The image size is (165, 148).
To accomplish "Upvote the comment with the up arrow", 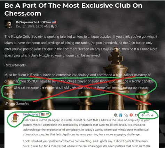I will (x=143, y=115).
